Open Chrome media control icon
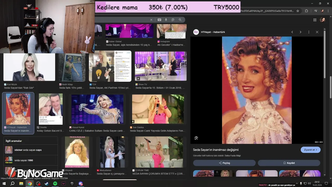 point(316,11)
